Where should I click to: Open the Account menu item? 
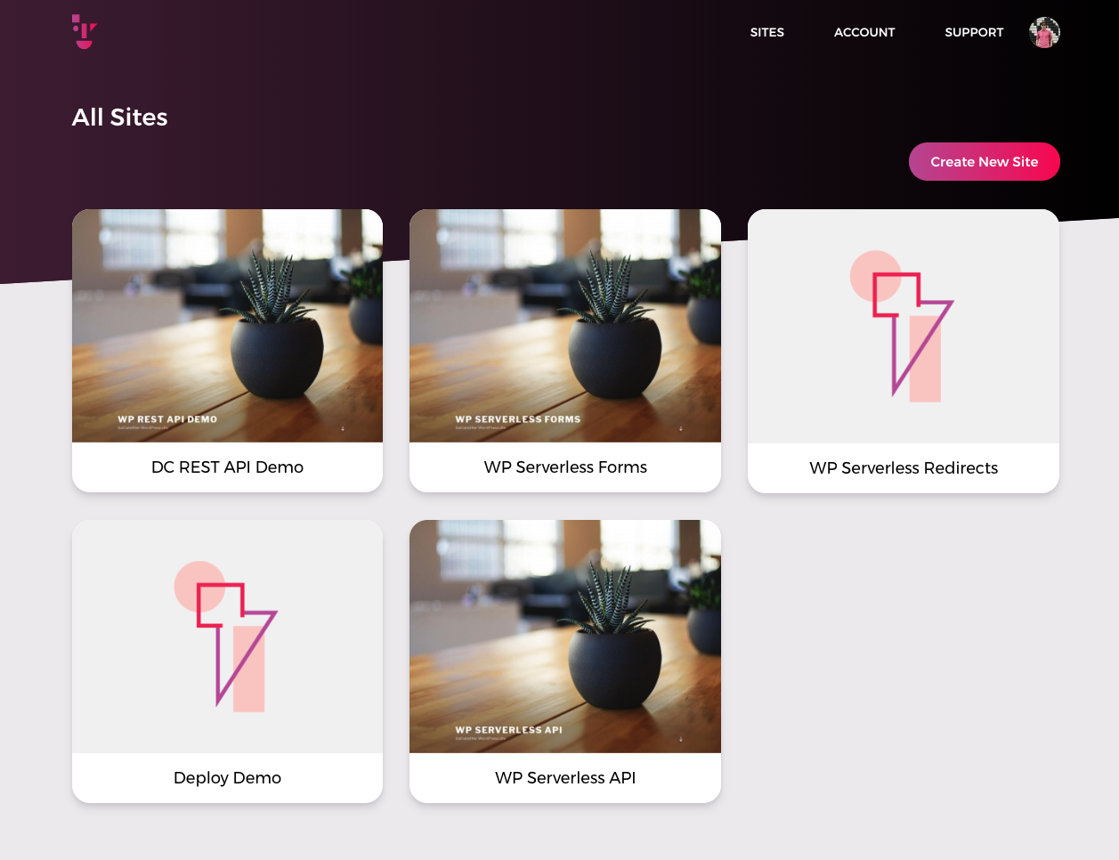(x=864, y=32)
